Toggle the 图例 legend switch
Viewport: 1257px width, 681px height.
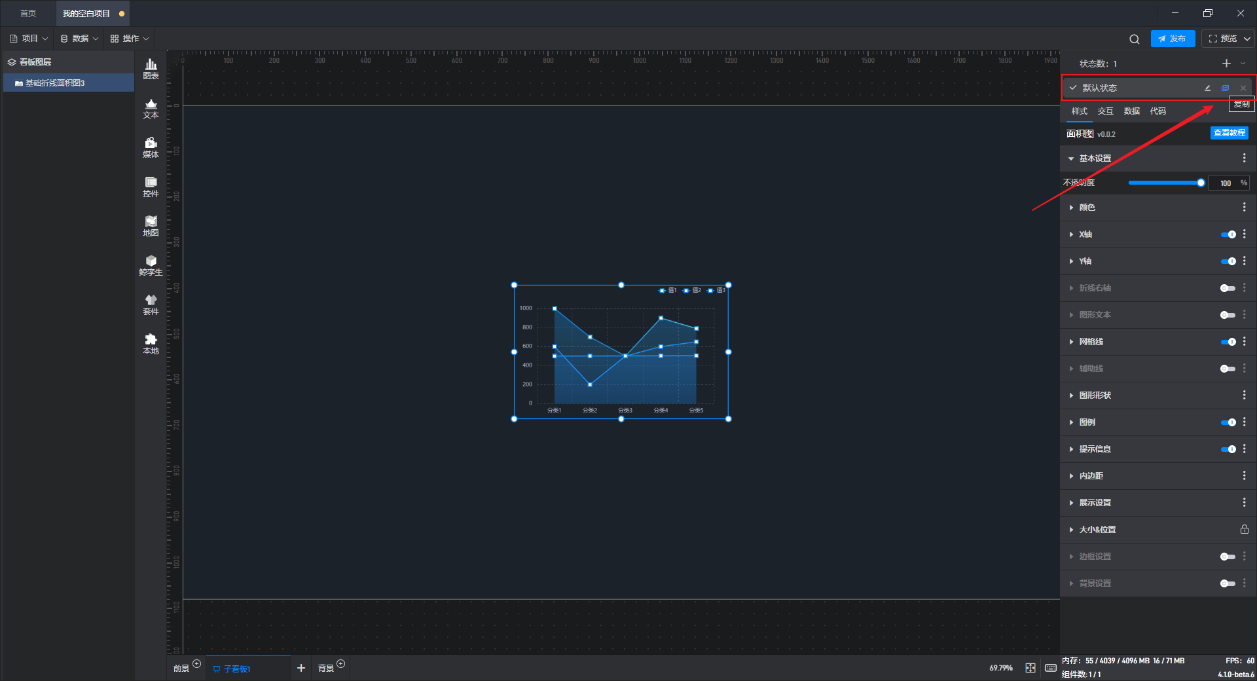[1228, 422]
